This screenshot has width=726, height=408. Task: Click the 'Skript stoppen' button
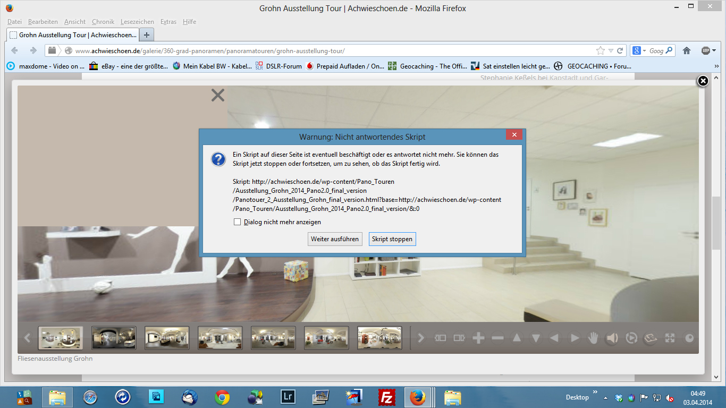(392, 239)
